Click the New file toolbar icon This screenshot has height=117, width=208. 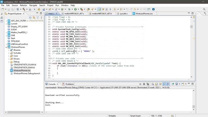pos(3,9)
